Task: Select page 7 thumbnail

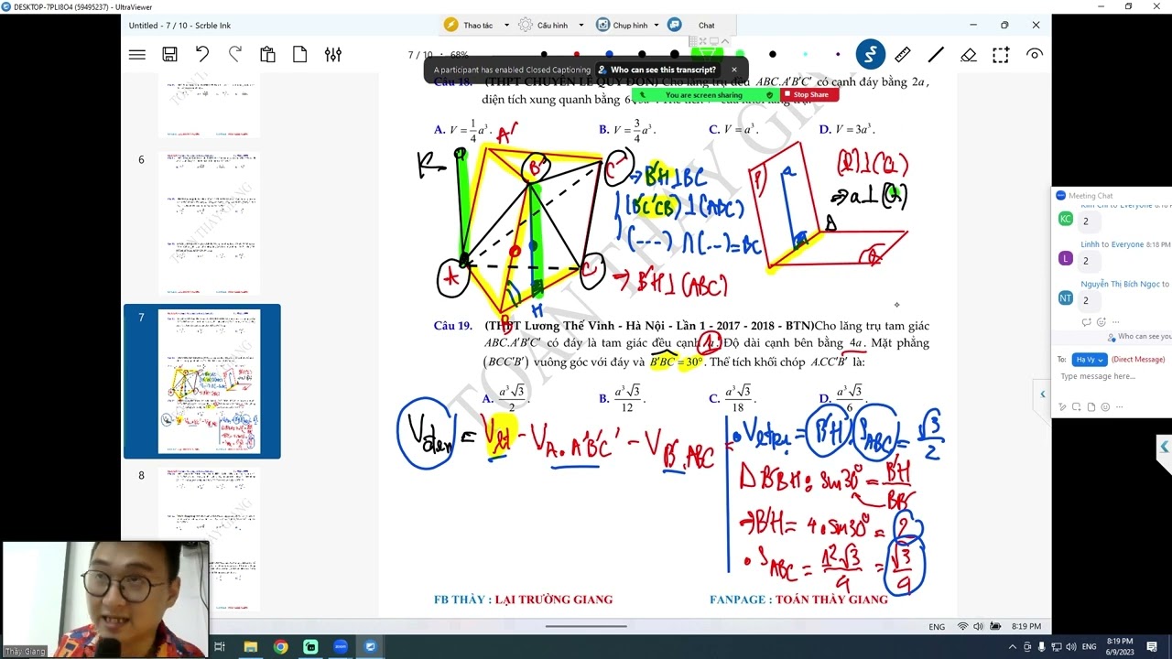Action: [x=209, y=382]
